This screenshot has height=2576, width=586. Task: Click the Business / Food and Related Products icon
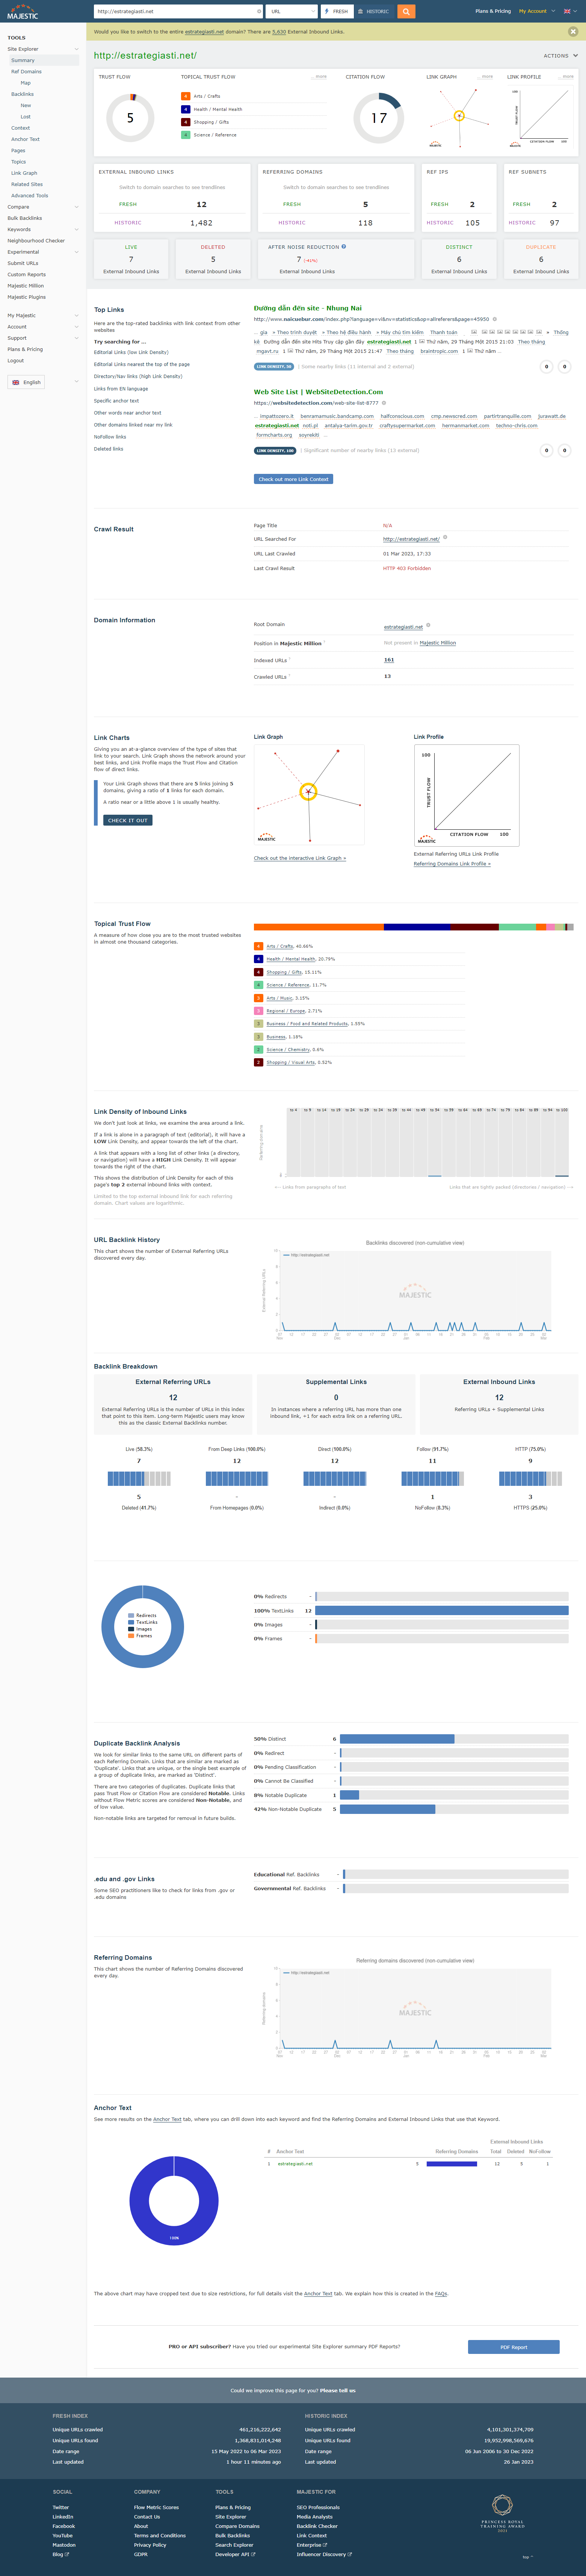click(258, 1024)
